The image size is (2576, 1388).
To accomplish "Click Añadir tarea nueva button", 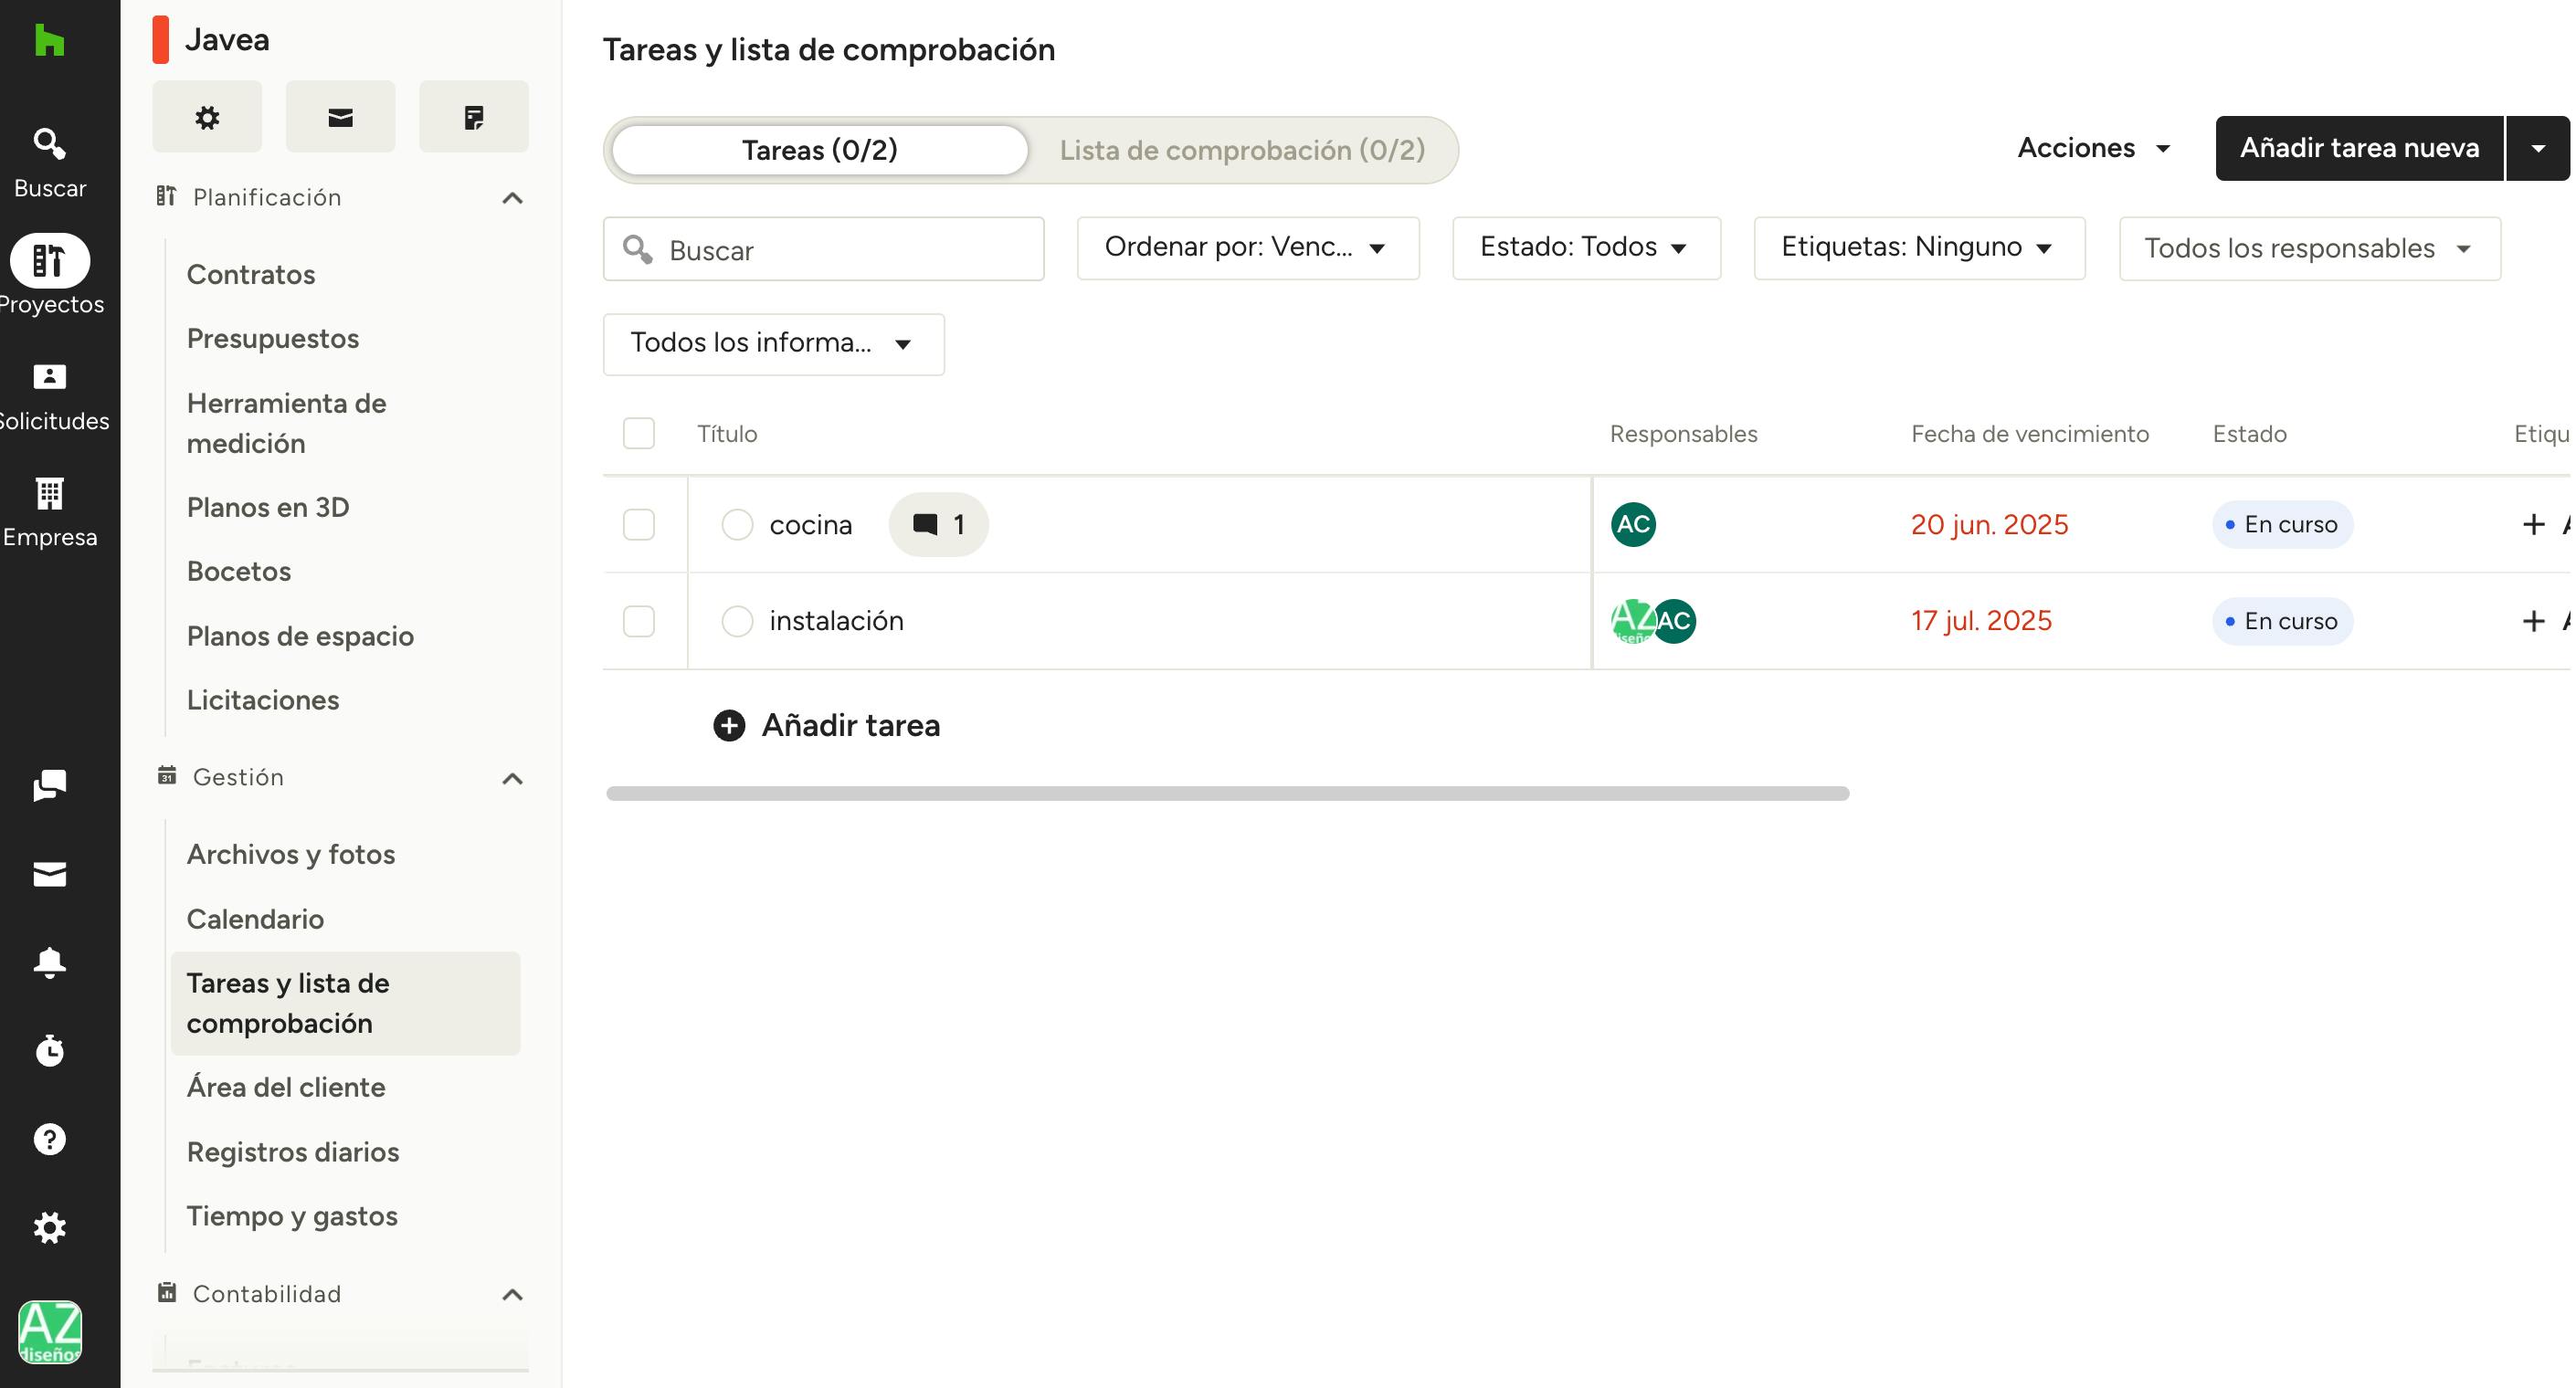I will coord(2358,148).
